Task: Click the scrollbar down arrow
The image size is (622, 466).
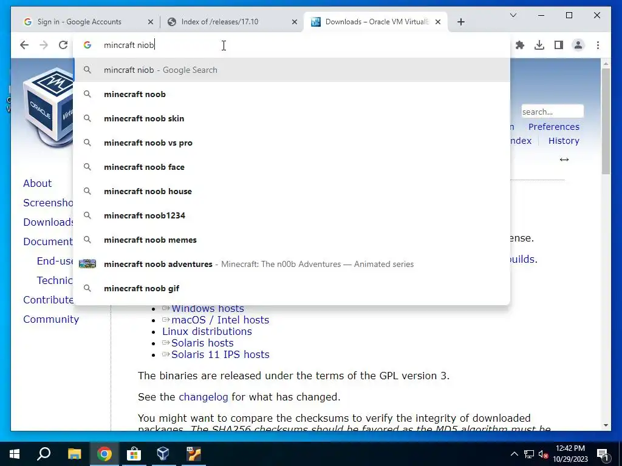Action: [x=606, y=425]
